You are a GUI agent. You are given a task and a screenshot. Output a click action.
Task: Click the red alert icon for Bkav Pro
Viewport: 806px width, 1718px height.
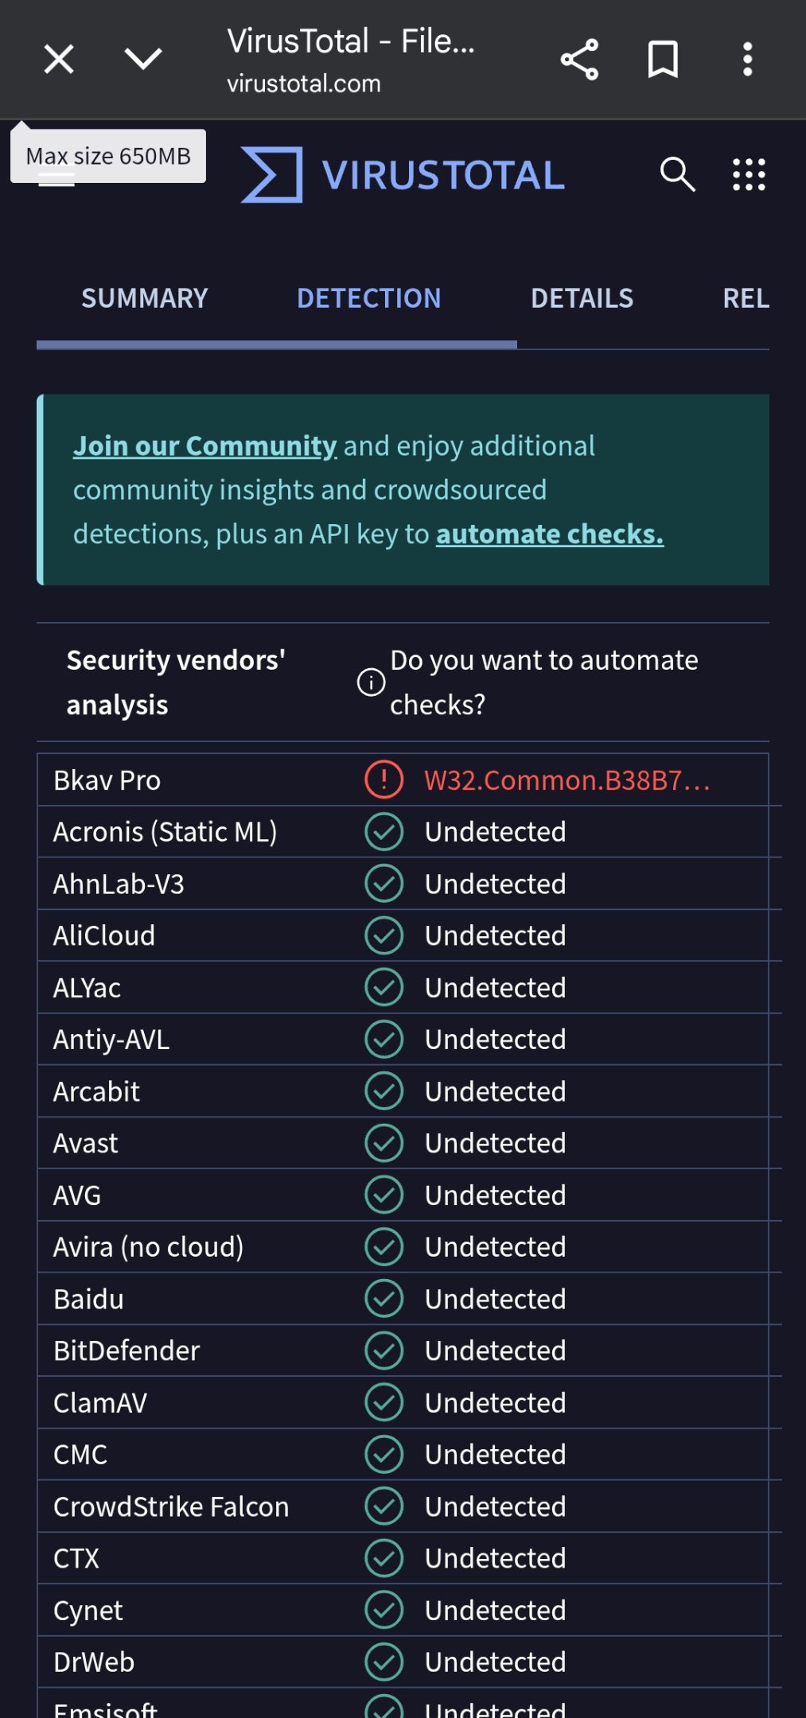tap(384, 779)
